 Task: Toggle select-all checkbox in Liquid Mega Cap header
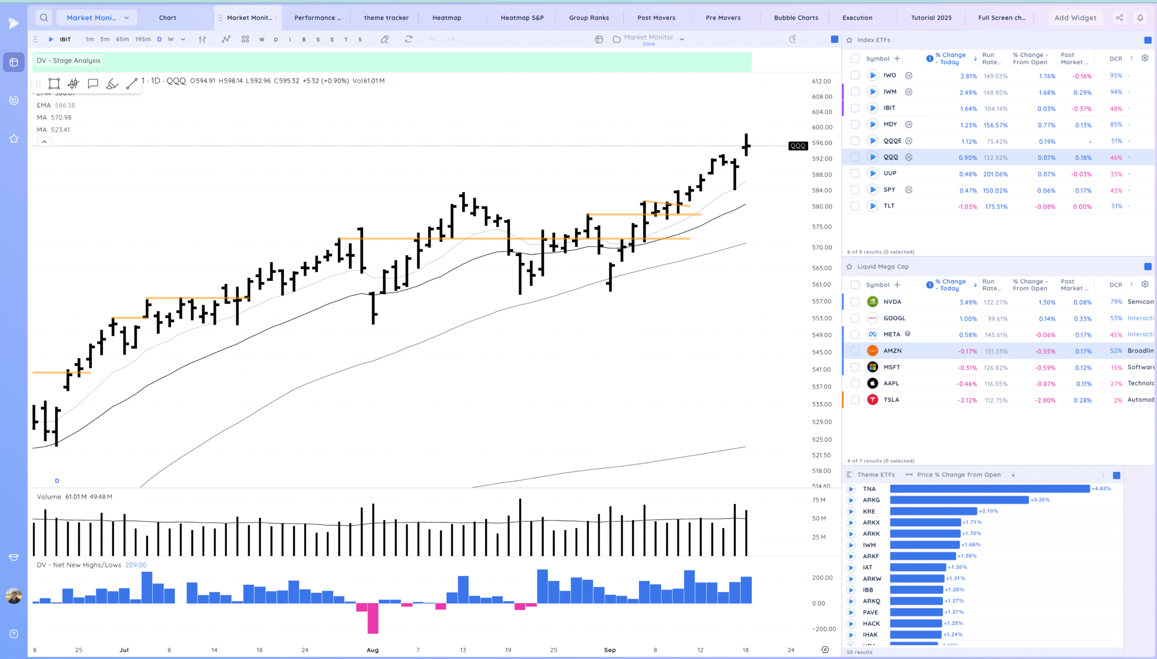coord(855,285)
